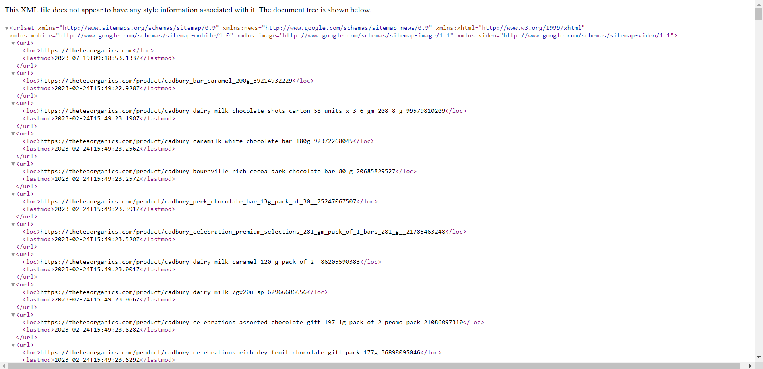
Task: Collapse url node with cadbury_dairy_milk_chocolate_shots
Action: pos(13,104)
